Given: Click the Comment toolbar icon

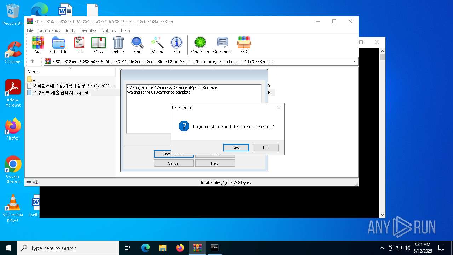Looking at the screenshot, I should (223, 45).
